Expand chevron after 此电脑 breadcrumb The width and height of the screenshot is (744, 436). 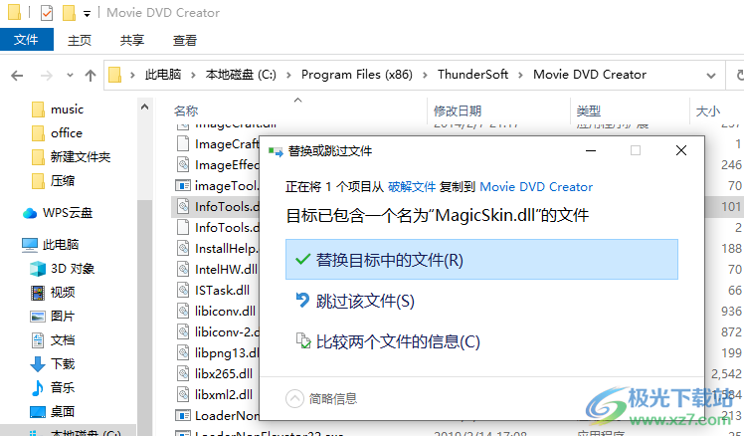click(x=193, y=75)
